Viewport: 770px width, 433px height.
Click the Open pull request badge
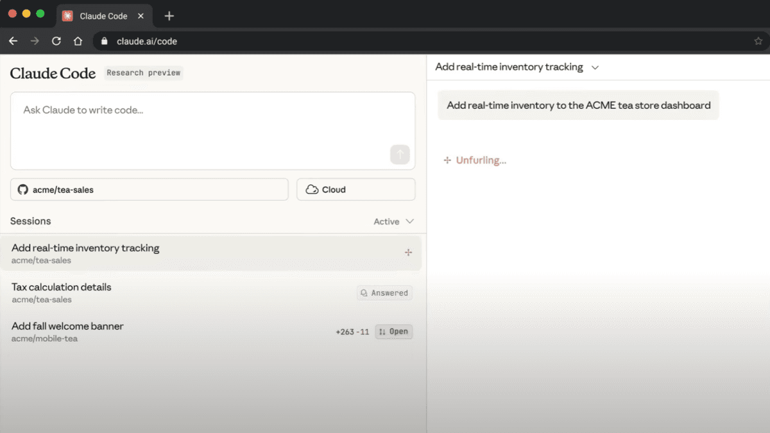click(393, 332)
